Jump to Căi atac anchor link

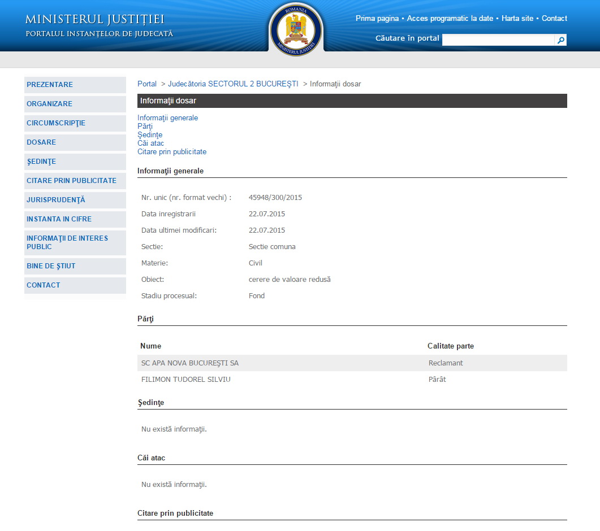[x=150, y=143]
